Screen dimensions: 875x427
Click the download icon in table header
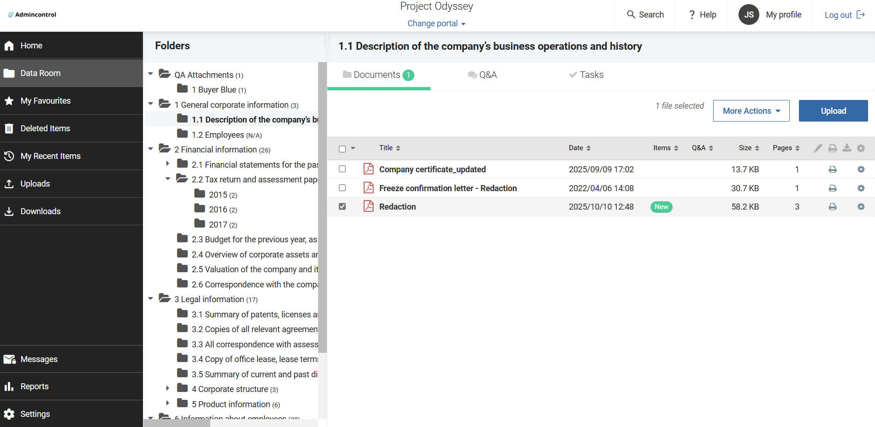[847, 148]
